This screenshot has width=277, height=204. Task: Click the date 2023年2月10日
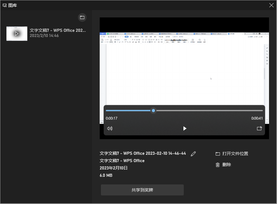point(113,168)
